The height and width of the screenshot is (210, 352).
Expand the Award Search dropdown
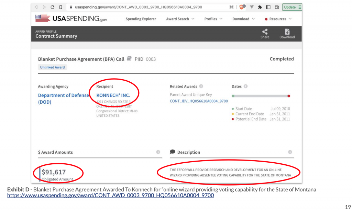pyautogui.click(x=180, y=19)
